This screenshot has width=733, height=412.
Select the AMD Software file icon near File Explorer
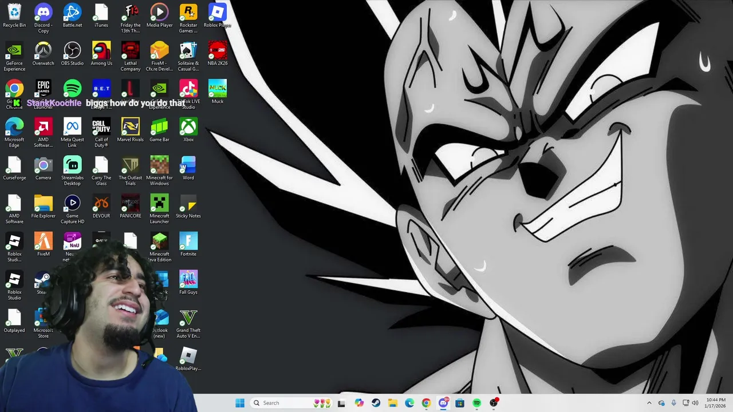coord(14,210)
